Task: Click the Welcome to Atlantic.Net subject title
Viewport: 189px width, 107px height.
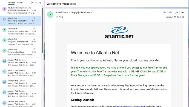Action: tap(61, 4)
